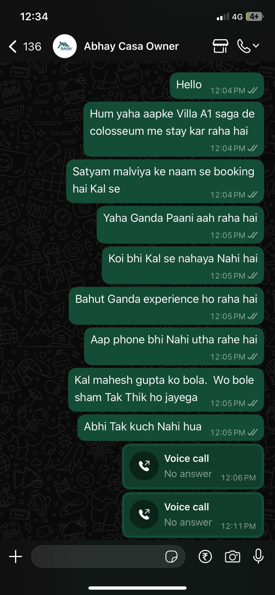Select the "Hello" message bubble

(x=217, y=86)
